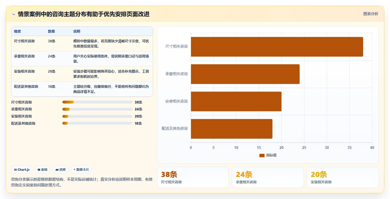Screen dimensions: 390x199
Task: Click the 20条 cell in the table
Action: [x=52, y=71]
